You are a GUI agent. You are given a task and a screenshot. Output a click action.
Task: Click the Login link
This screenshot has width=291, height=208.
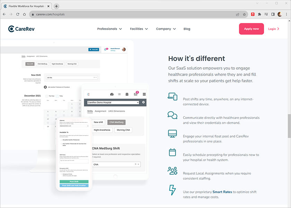[274, 29]
